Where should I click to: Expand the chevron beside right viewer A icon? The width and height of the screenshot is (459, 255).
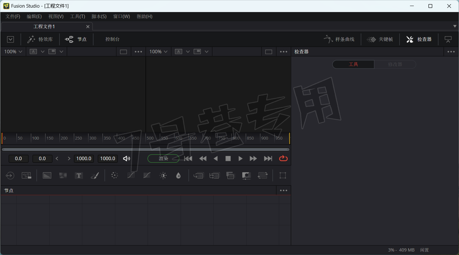(x=188, y=52)
